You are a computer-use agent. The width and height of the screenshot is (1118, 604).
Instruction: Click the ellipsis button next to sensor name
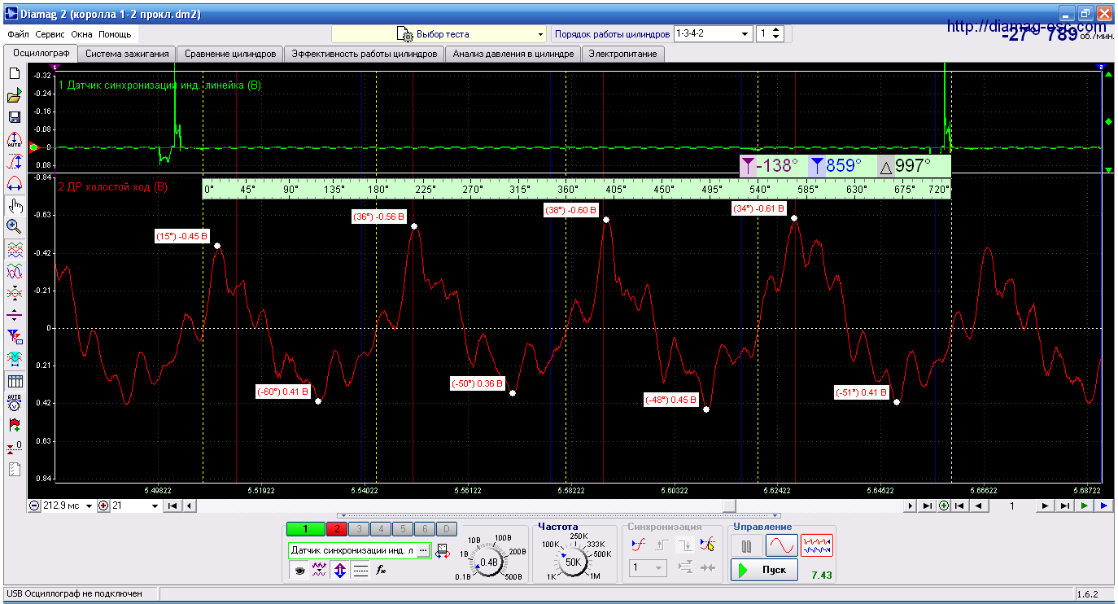tap(423, 551)
